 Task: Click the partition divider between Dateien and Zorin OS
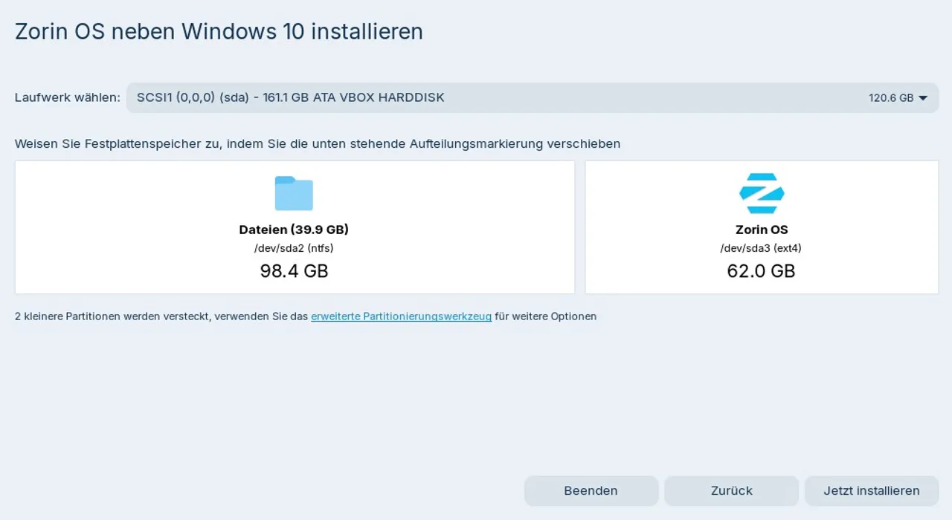point(580,227)
